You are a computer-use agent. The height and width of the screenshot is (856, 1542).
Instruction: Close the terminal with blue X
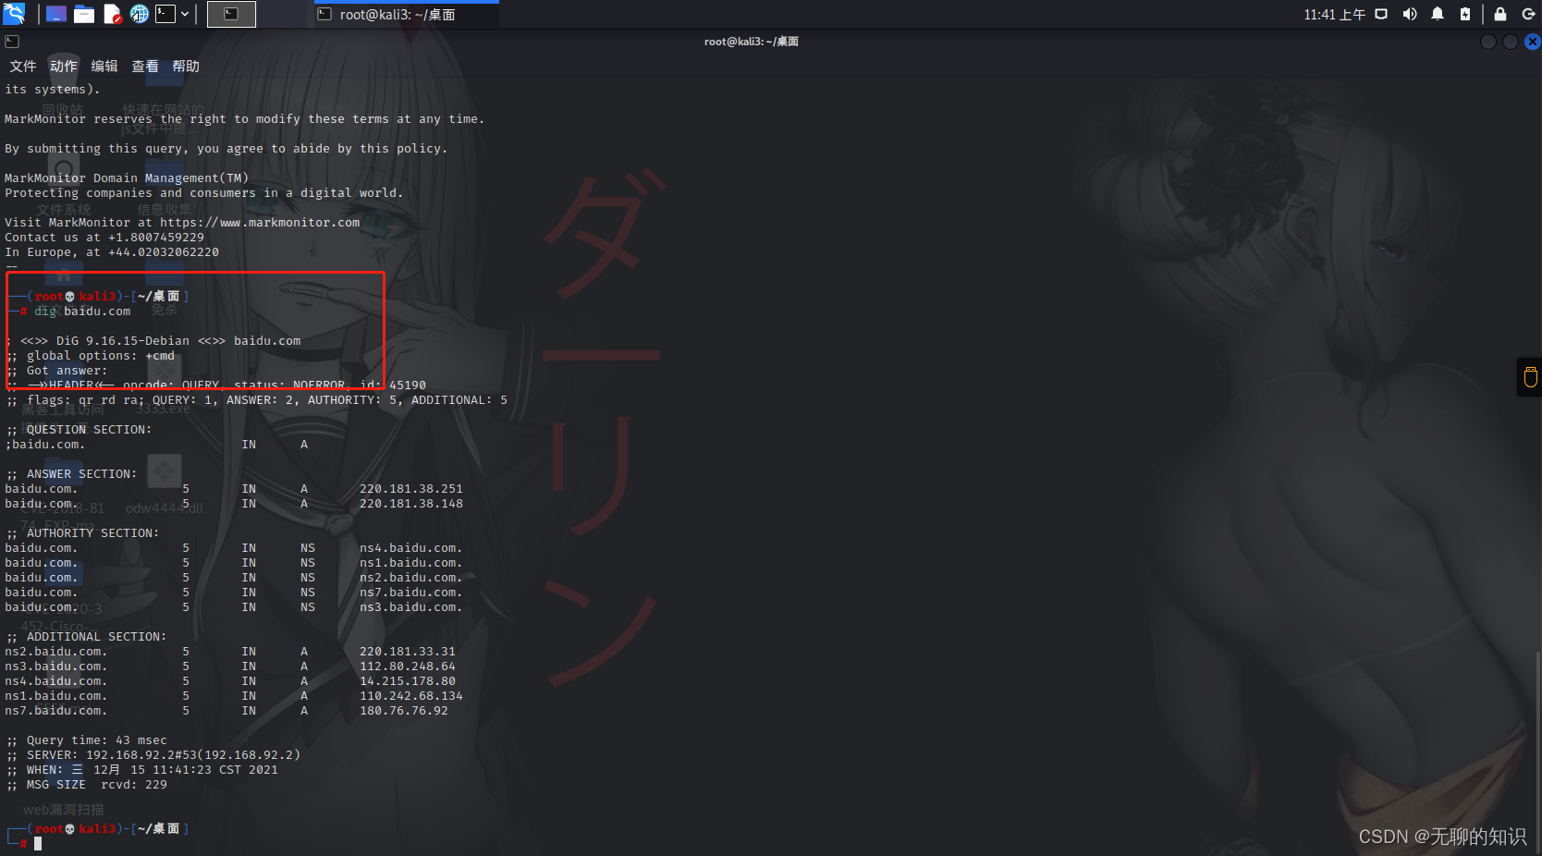(x=1533, y=42)
